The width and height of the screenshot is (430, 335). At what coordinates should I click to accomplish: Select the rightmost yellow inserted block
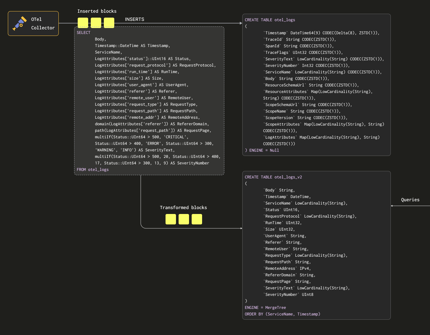coord(109,23)
